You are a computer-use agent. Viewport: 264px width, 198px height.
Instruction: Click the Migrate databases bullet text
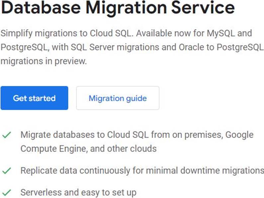66,135
